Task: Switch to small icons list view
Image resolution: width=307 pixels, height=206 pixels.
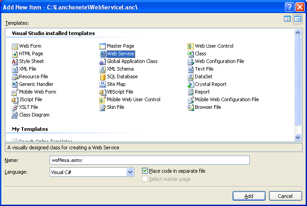Action: coord(298,19)
